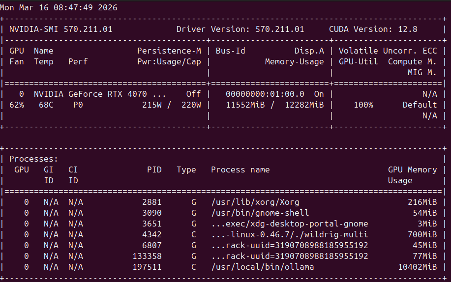Viewport: 451px width, 282px height.
Task: Click the Pwr:Usage/Cap header
Action: click(x=169, y=62)
